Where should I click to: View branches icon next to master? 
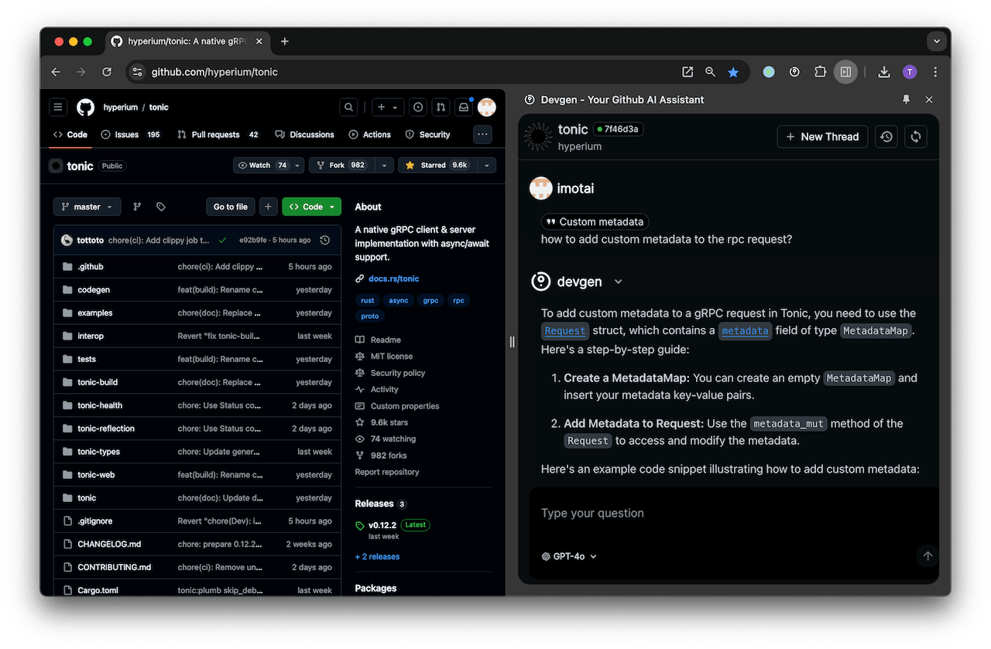point(137,207)
